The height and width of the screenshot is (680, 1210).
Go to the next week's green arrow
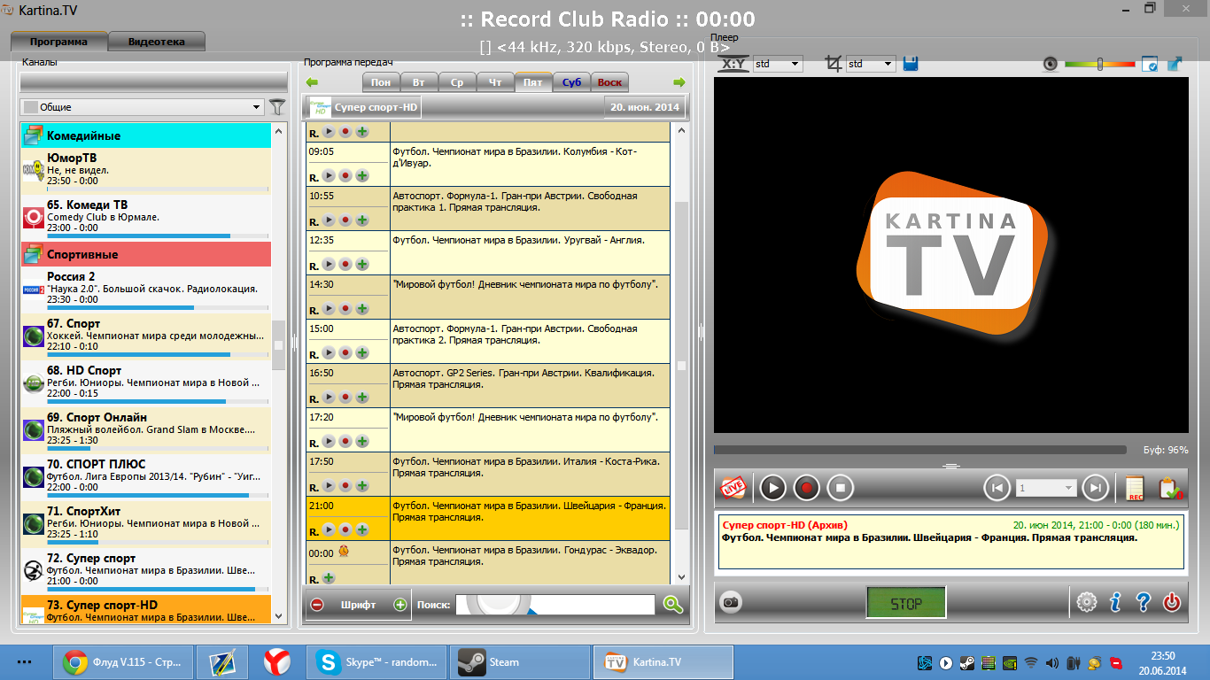point(679,82)
